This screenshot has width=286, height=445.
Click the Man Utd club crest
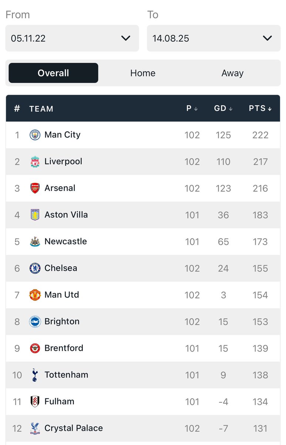pyautogui.click(x=35, y=295)
